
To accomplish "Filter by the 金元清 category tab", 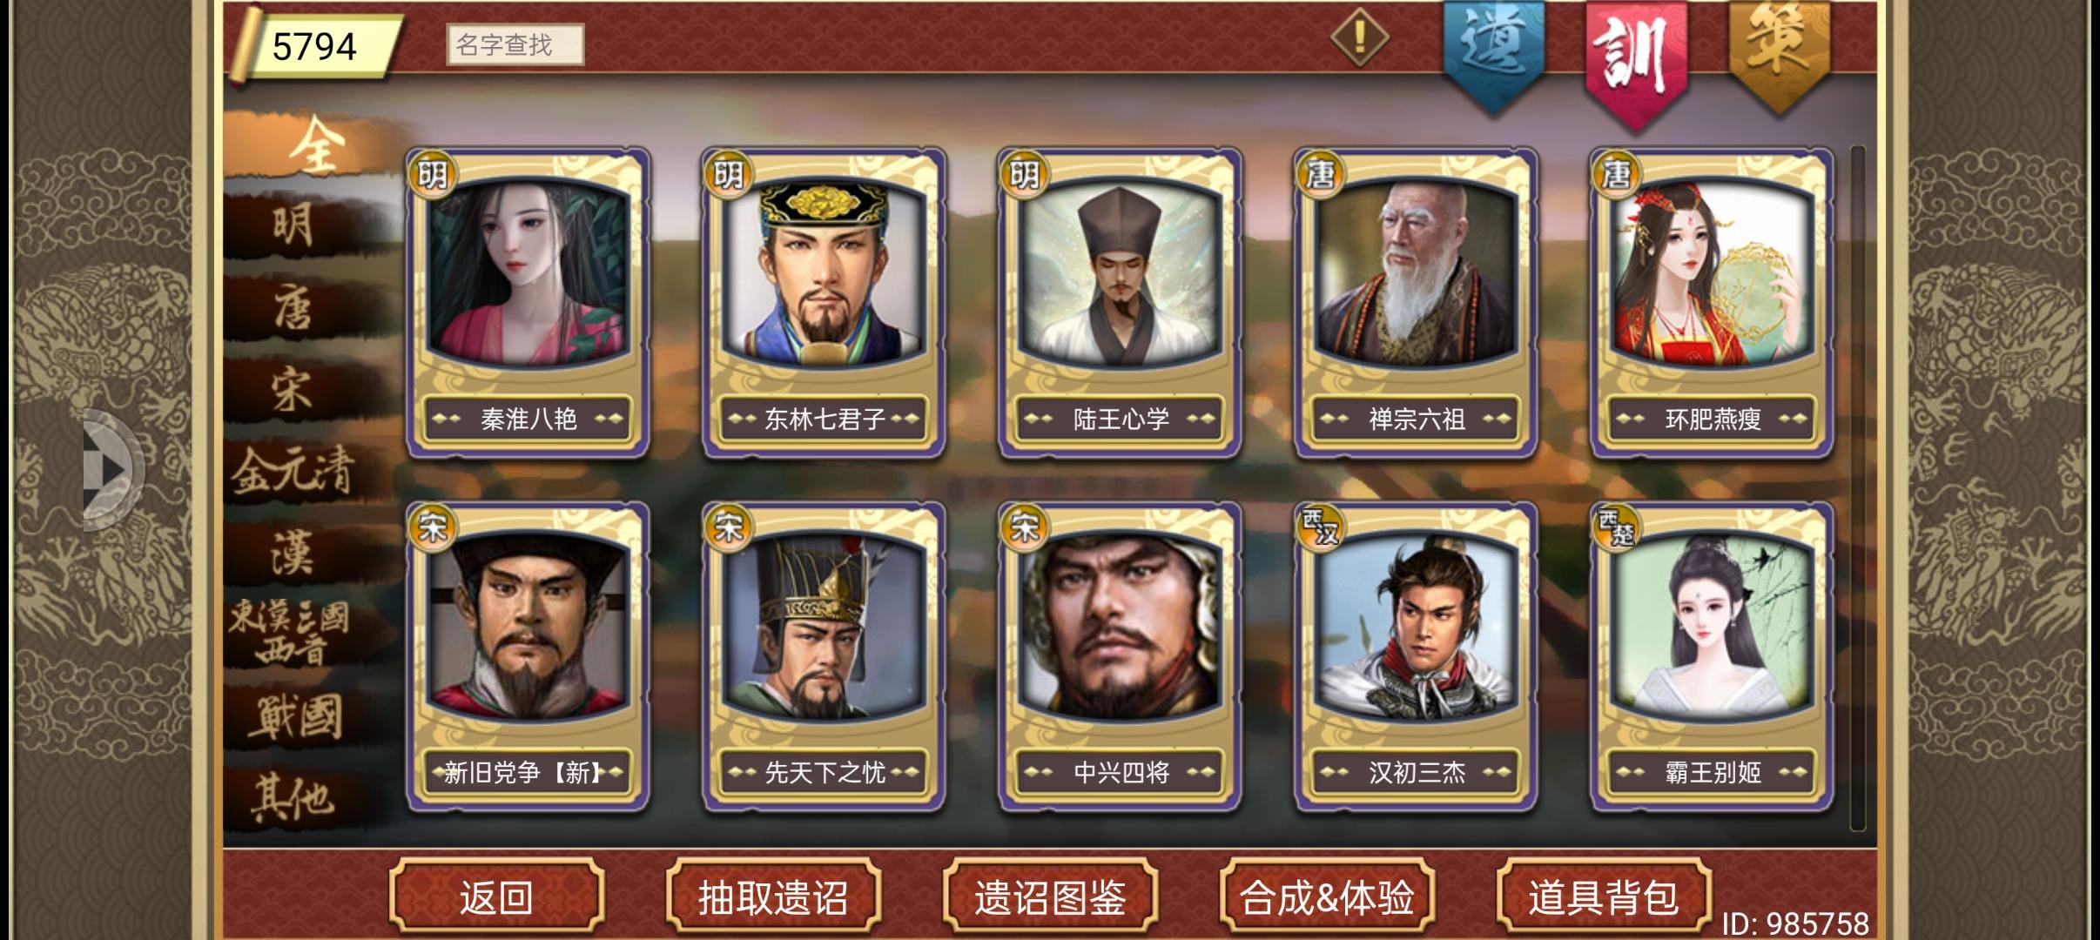I will click(294, 472).
